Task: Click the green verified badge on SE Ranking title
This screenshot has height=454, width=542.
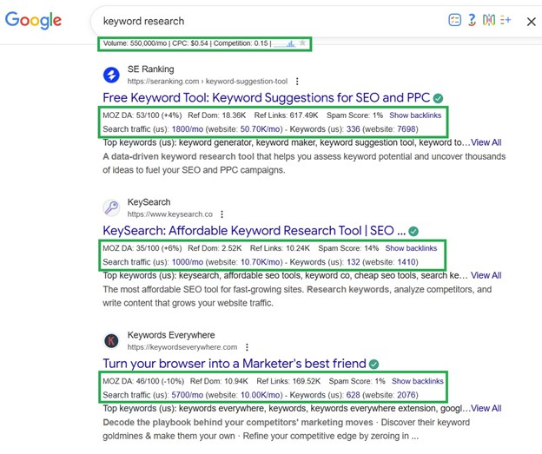Action: point(439,98)
